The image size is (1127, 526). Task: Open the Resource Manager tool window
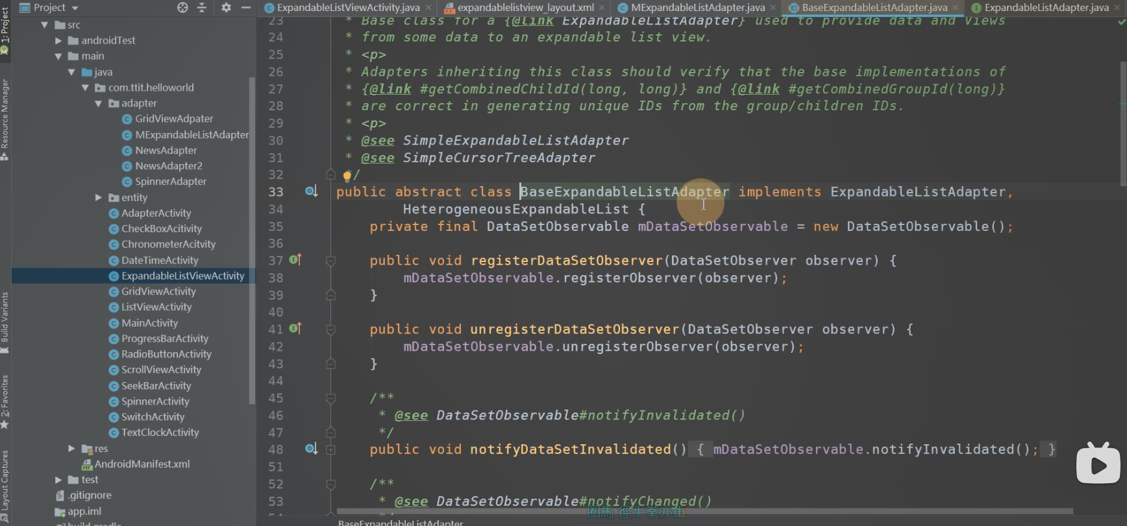click(5, 120)
